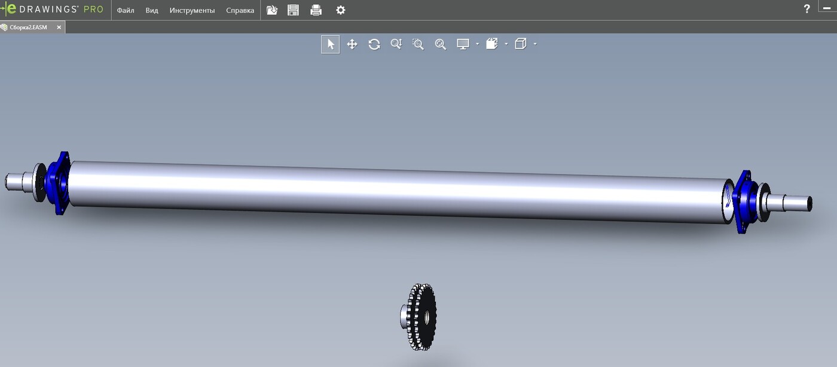This screenshot has width=837, height=367.
Task: Expand the view orientation dropdown arrow
Action: [x=506, y=44]
